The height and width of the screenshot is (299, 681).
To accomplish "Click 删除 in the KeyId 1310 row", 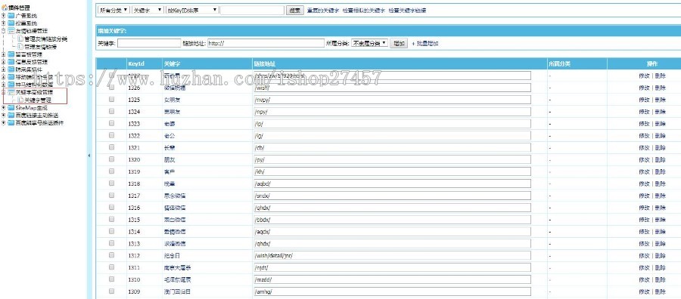I will [660, 280].
